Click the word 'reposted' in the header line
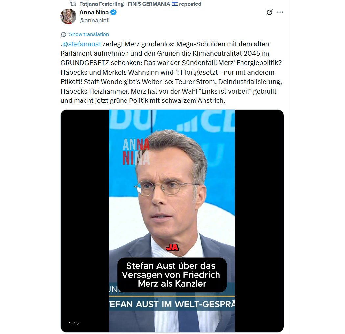 [x=190, y=4]
